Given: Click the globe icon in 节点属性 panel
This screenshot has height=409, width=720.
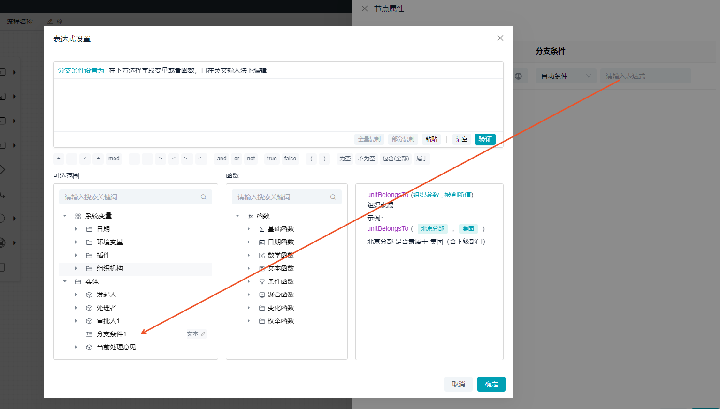Looking at the screenshot, I should tap(518, 76).
